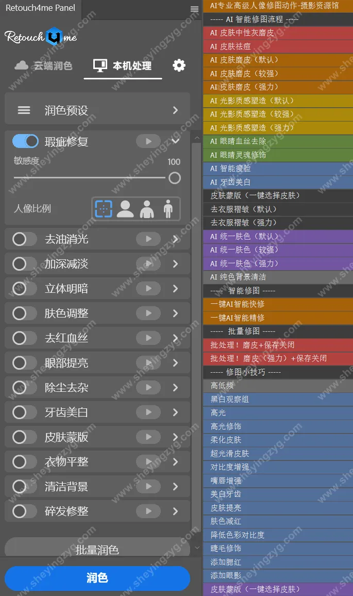
Task: Expand the 立体明暗 options chevron
Action: (x=175, y=289)
